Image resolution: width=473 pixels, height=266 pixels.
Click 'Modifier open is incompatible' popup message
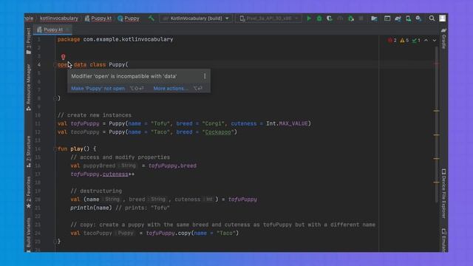(124, 76)
